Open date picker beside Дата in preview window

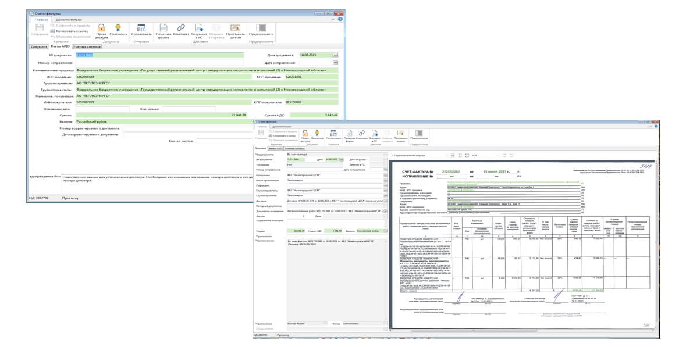point(342,159)
